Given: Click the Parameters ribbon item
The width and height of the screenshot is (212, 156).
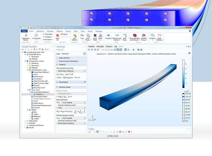Looking at the screenshot, I should coord(47,34).
